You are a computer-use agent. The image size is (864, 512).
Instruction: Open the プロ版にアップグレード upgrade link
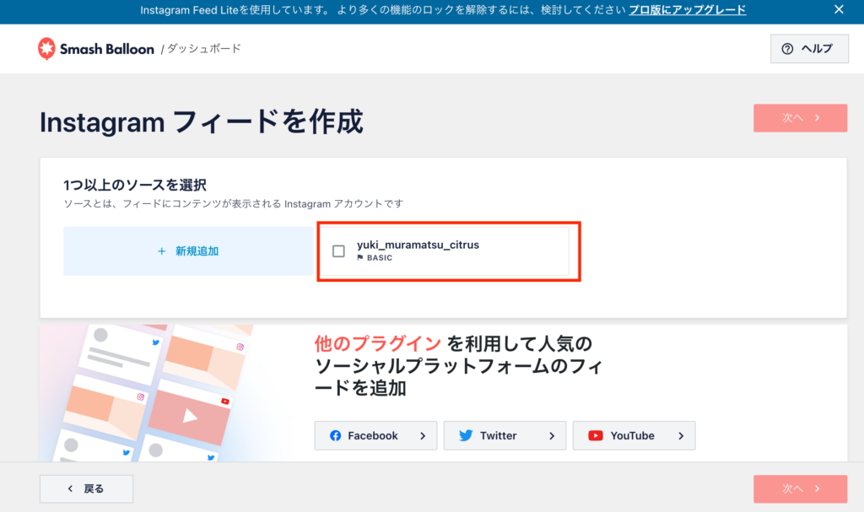coord(687,10)
